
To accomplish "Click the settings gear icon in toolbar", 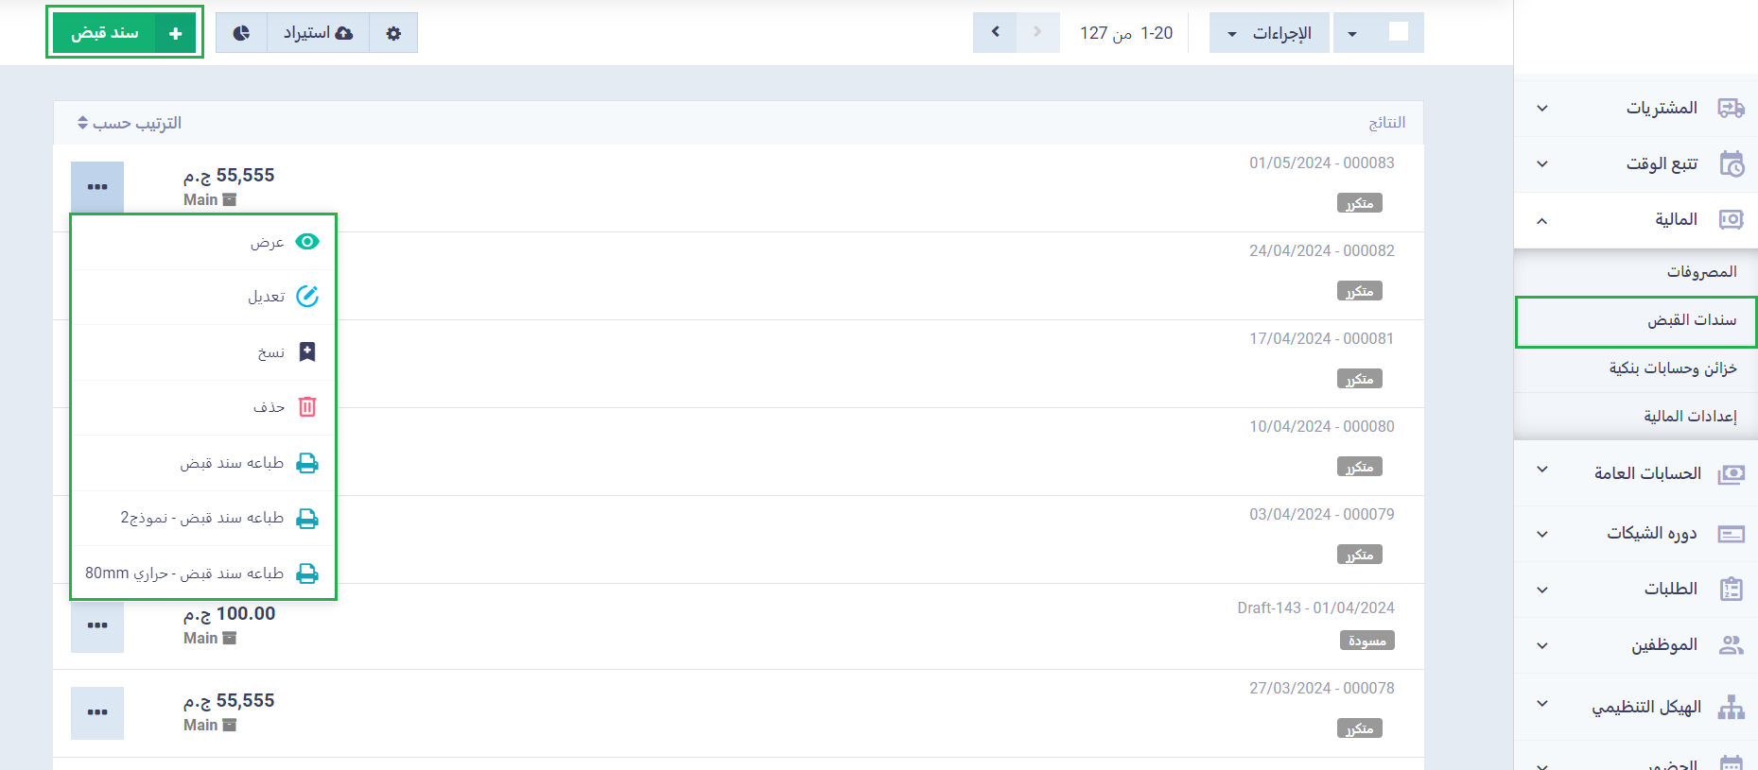I will pos(393,33).
